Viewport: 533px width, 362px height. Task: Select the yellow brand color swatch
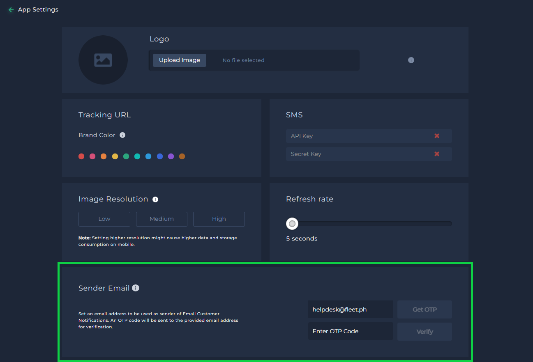[x=115, y=156]
